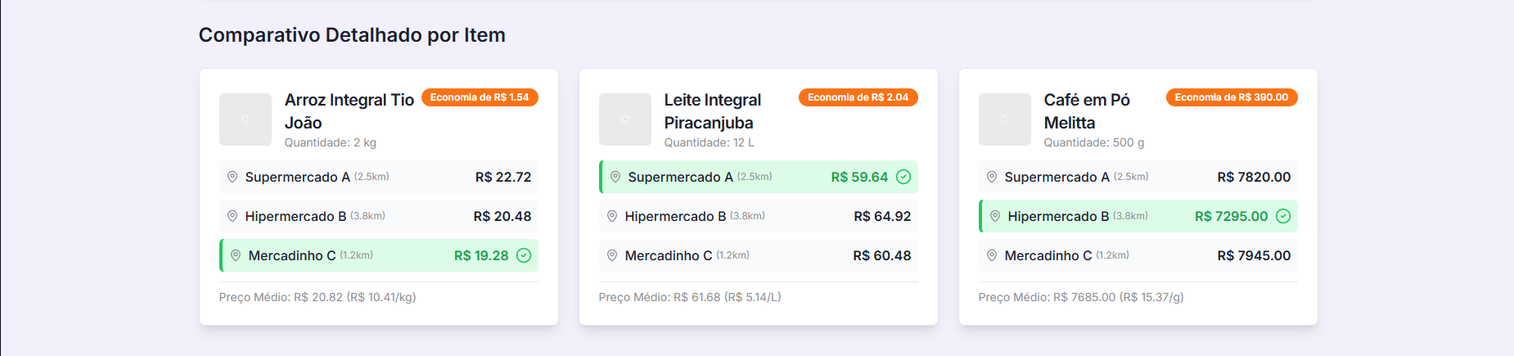The width and height of the screenshot is (1514, 356).
Task: Select the Mercadinho C R$ 60.48 row
Action: click(x=759, y=255)
